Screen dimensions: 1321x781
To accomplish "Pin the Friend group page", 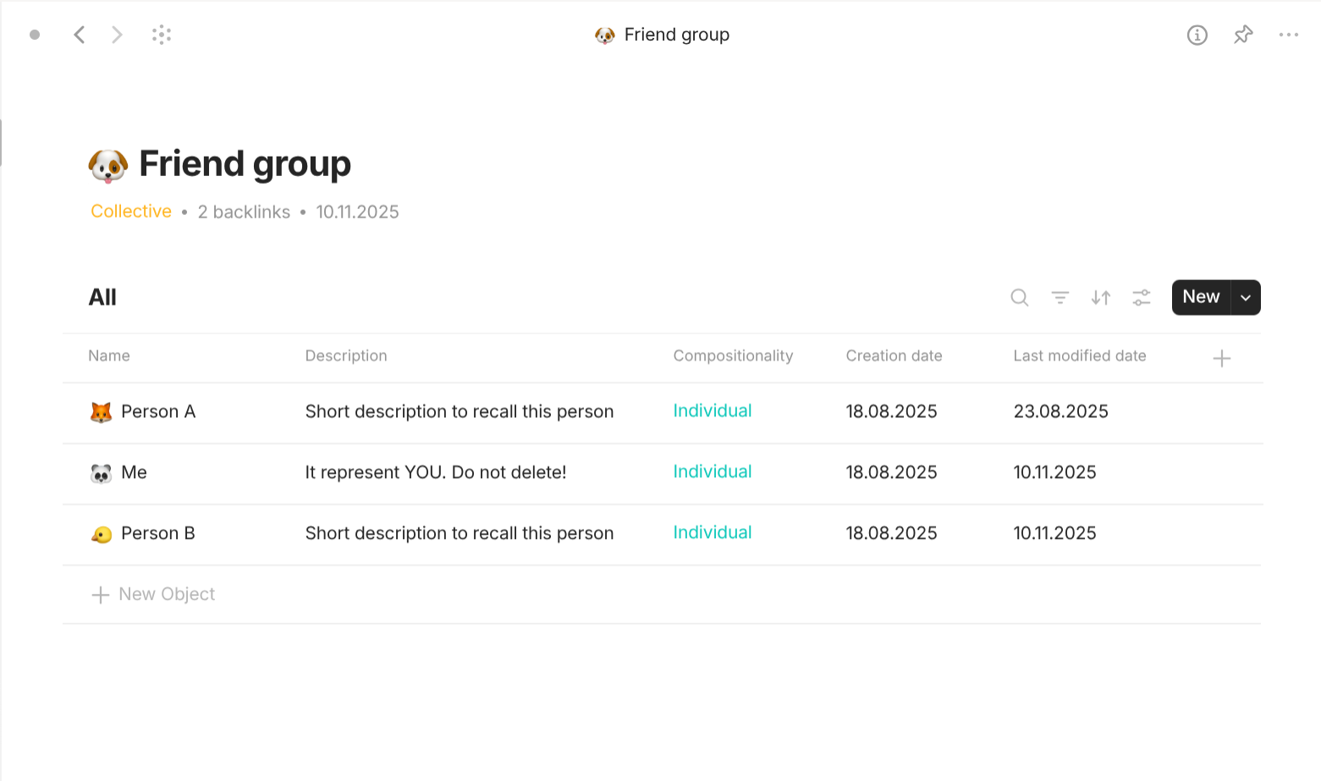I will tap(1243, 35).
